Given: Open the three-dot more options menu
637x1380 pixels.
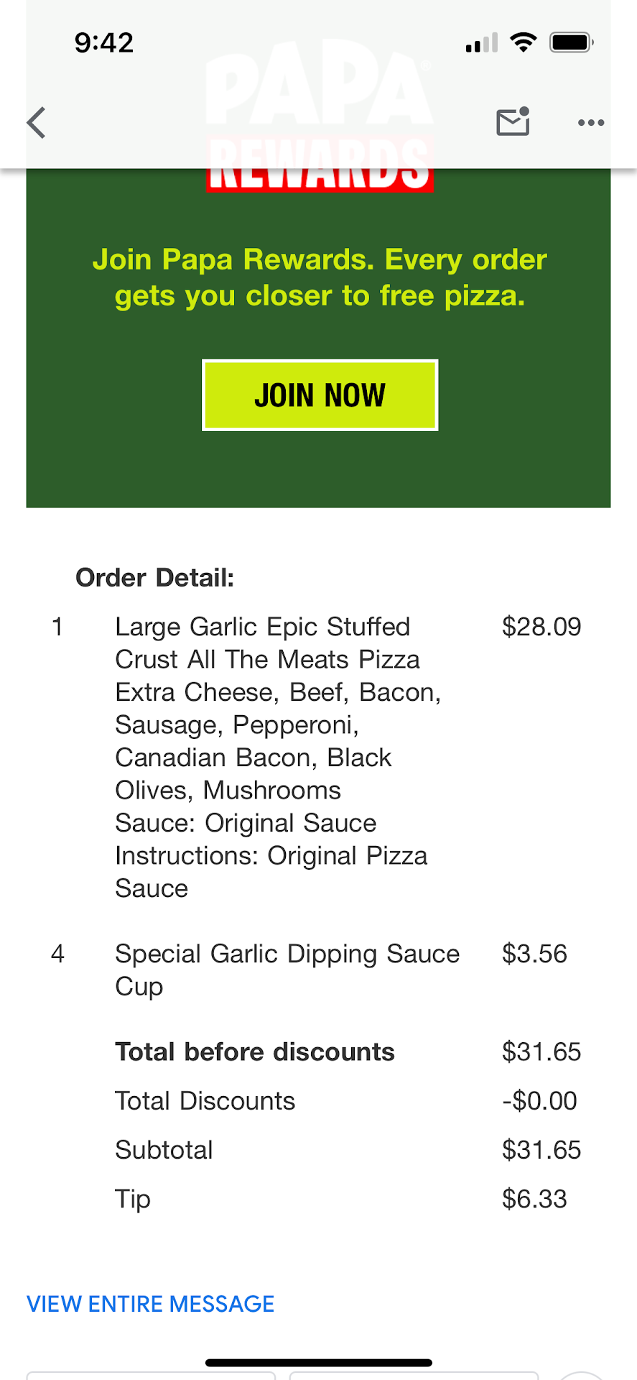Looking at the screenshot, I should click(x=590, y=123).
